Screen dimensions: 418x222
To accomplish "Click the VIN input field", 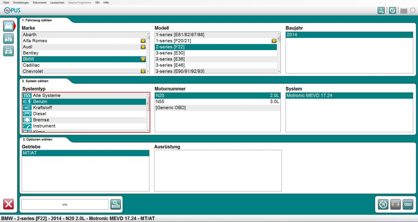I will pyautogui.click(x=65, y=205).
